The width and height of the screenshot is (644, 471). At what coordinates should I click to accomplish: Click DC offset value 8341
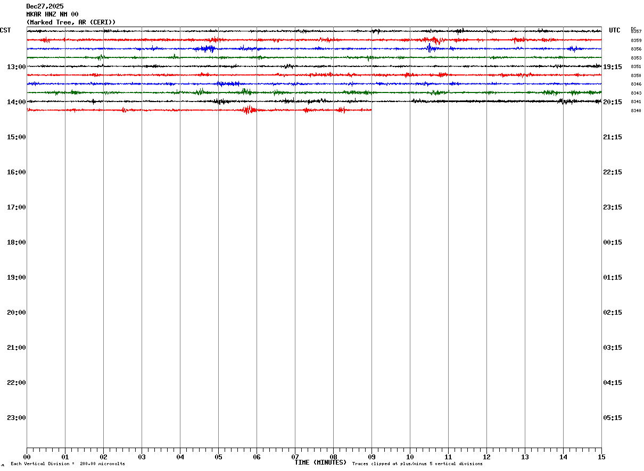pyautogui.click(x=636, y=102)
